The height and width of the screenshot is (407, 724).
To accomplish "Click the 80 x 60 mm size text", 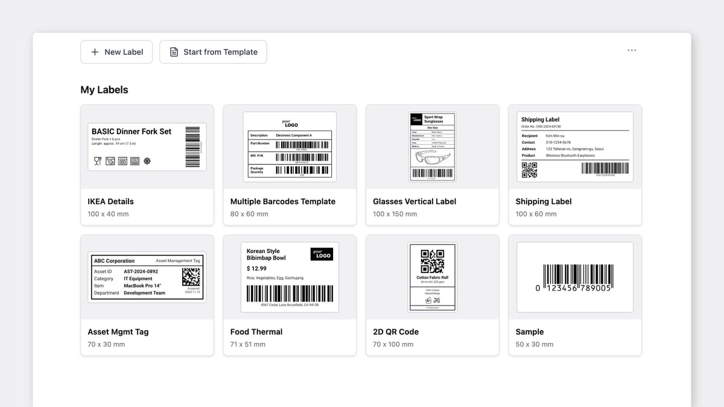I will pyautogui.click(x=249, y=214).
